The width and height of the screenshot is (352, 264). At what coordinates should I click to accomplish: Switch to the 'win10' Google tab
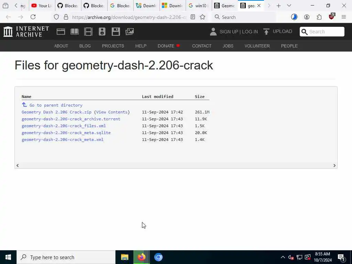tap(198, 6)
